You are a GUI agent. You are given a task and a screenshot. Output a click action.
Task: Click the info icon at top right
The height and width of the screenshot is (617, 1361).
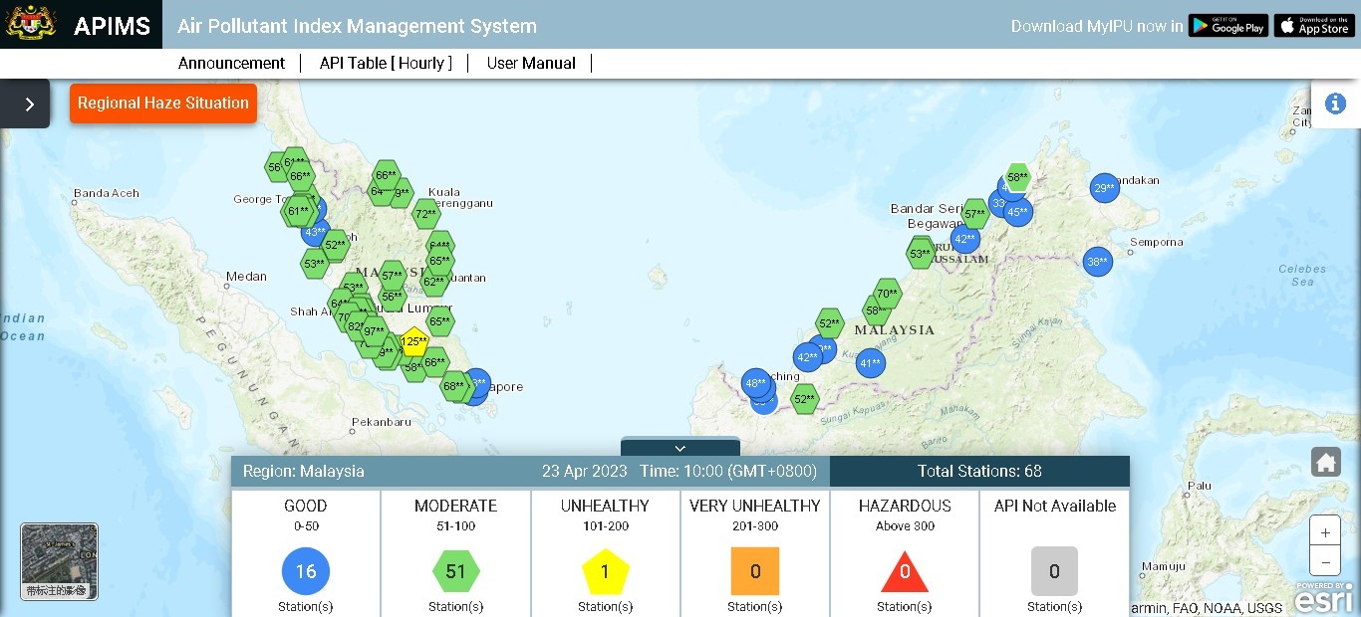coord(1335,103)
